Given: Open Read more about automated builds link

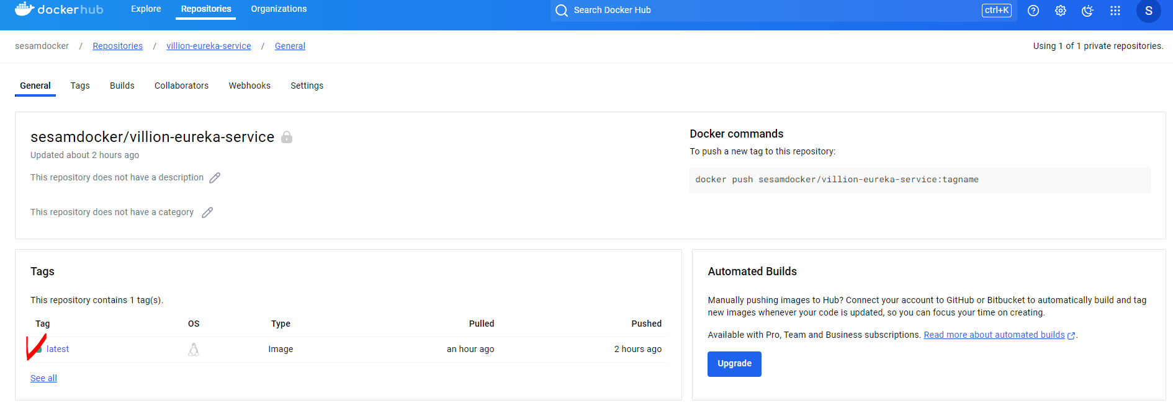Looking at the screenshot, I should tap(994, 335).
